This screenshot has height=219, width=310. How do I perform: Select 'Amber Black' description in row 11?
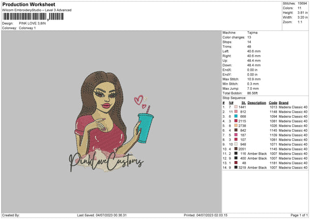click(x=257, y=153)
